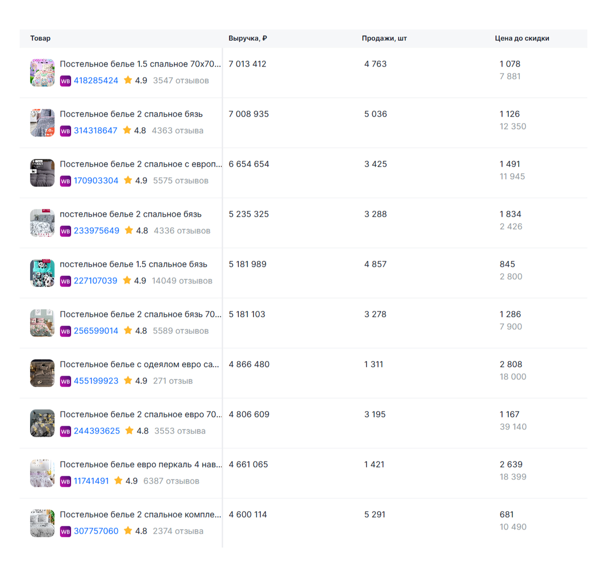Click title "Постельное белье евро перкаль 4 нав..."
This screenshot has width=607, height=577.
pos(141,465)
